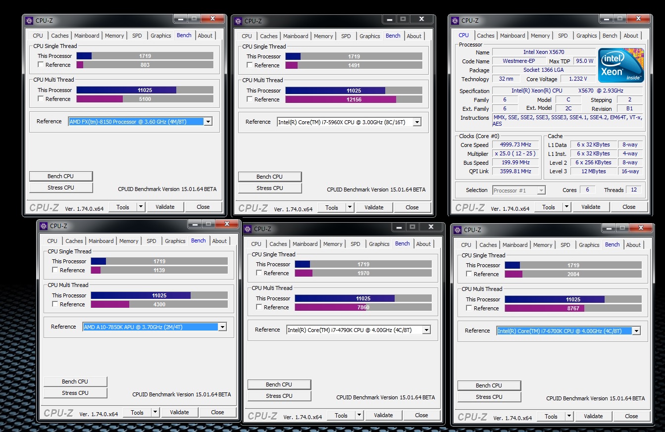Viewport: 665px width, 432px height.
Task: Click the Technology field showing 32 nm
Action: (x=506, y=79)
